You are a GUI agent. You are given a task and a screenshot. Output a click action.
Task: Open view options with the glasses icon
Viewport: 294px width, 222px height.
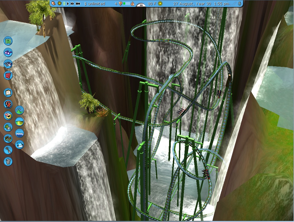click(x=8, y=53)
